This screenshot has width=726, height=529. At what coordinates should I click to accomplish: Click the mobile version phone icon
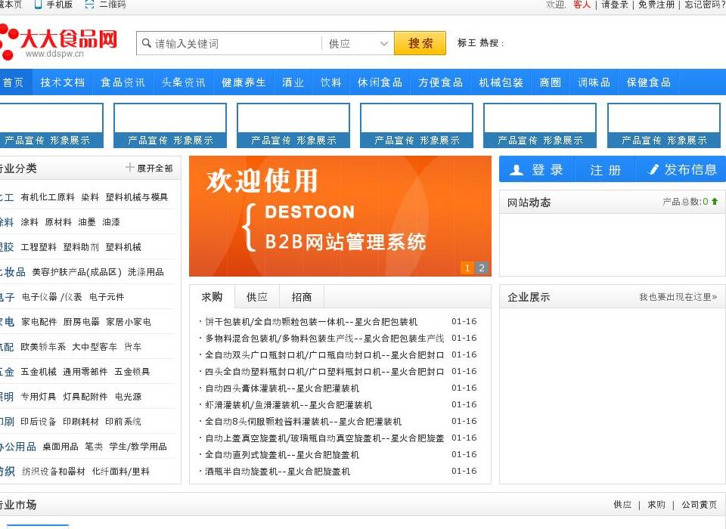(38, 5)
